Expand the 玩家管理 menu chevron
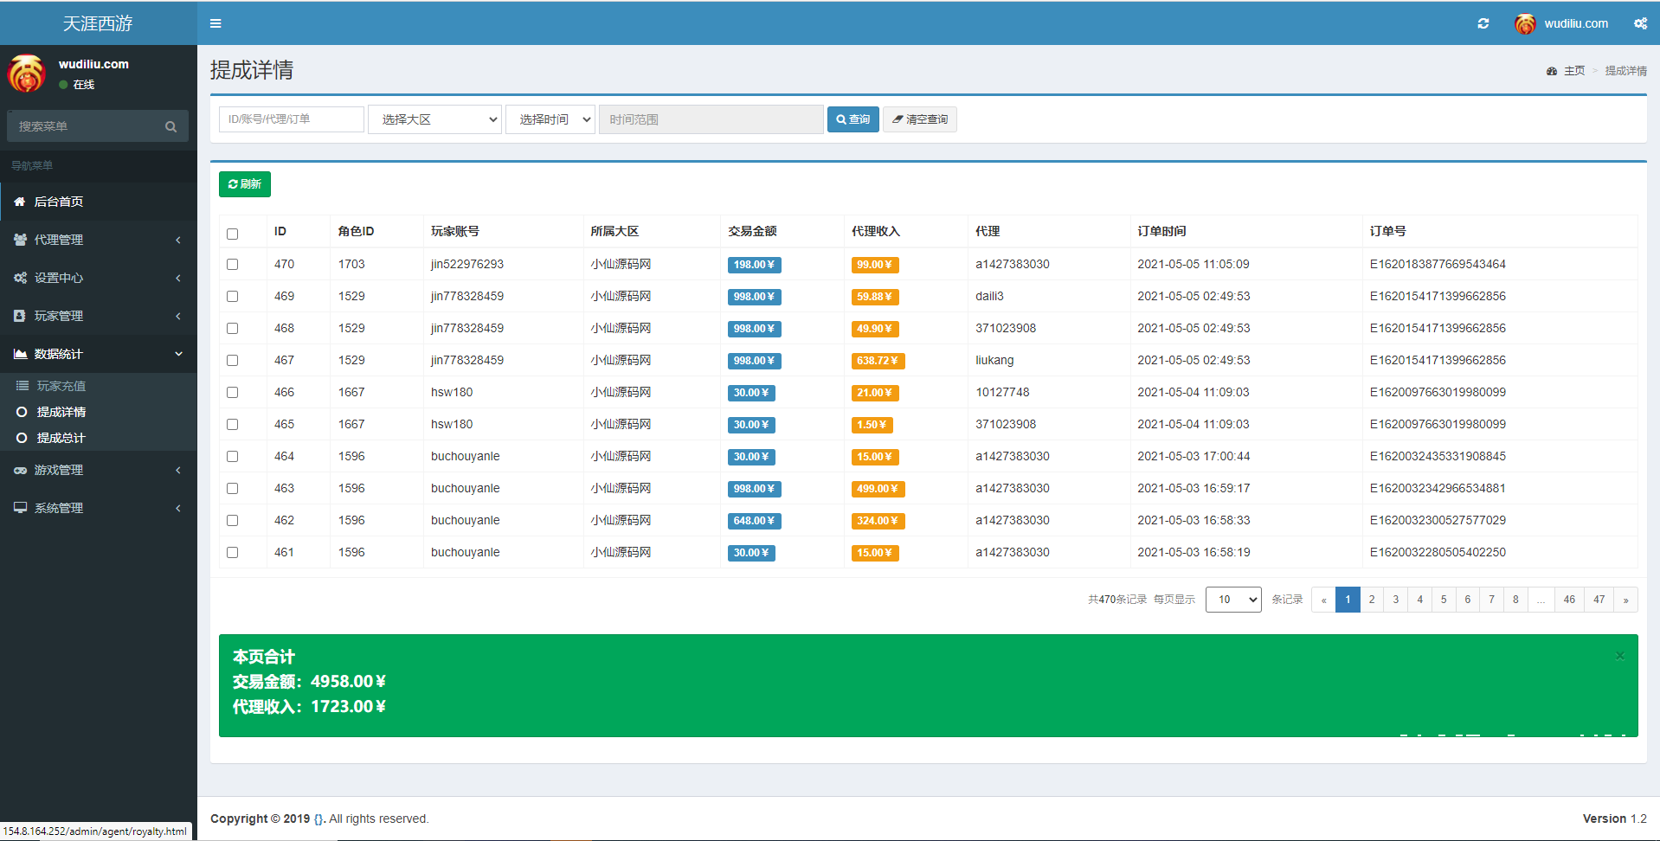1660x841 pixels. pyautogui.click(x=178, y=316)
